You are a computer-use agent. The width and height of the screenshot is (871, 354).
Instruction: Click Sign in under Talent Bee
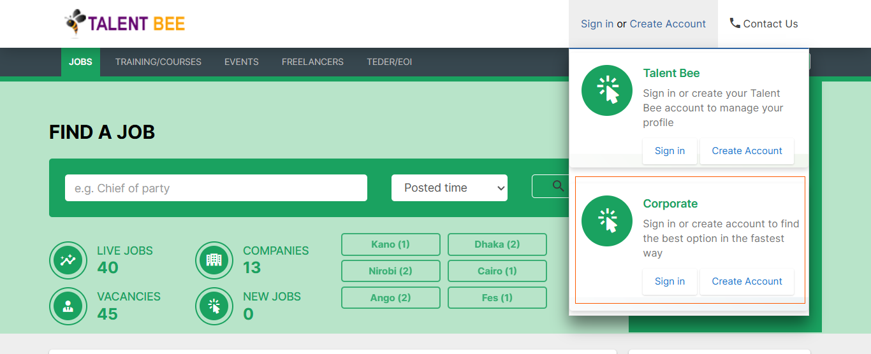tap(670, 151)
